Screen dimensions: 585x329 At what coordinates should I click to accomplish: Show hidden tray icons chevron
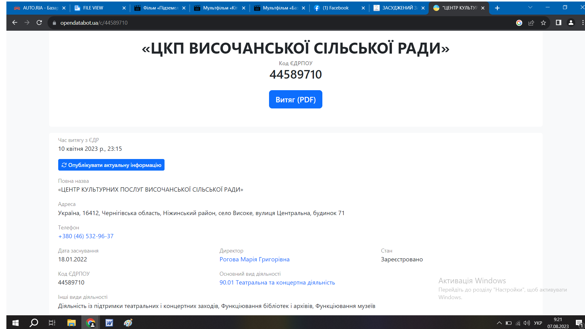pos(499,323)
